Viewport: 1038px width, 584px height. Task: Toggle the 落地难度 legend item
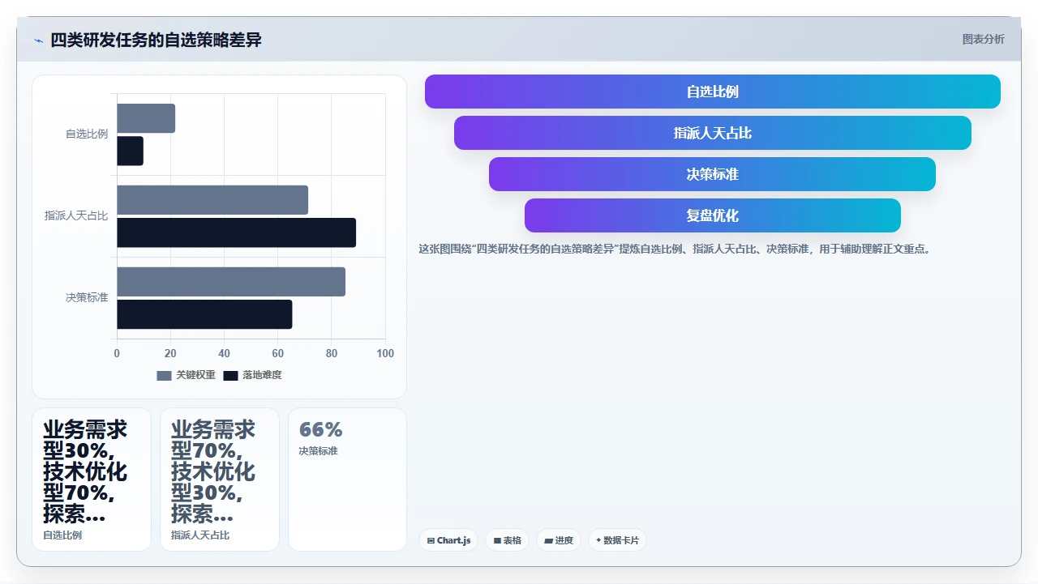(x=252, y=375)
